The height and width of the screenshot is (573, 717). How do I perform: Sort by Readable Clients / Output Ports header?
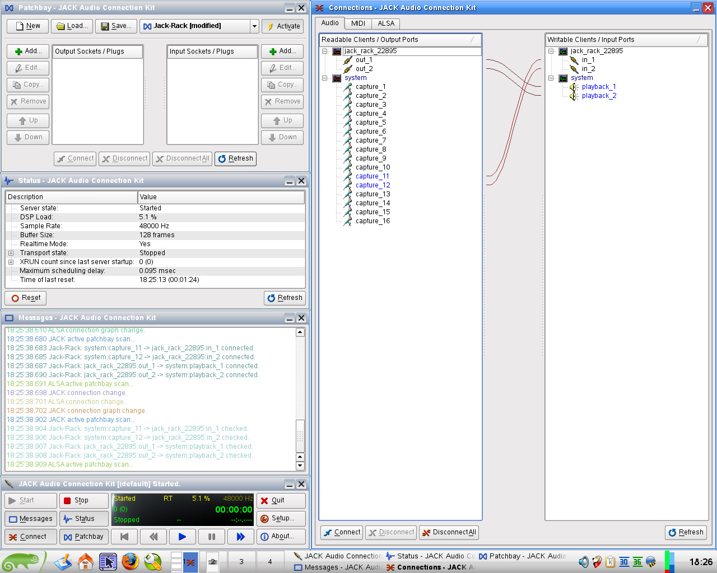pos(400,40)
